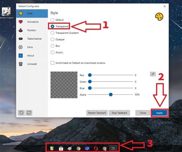Click the Green slider handle

[x=90, y=82]
